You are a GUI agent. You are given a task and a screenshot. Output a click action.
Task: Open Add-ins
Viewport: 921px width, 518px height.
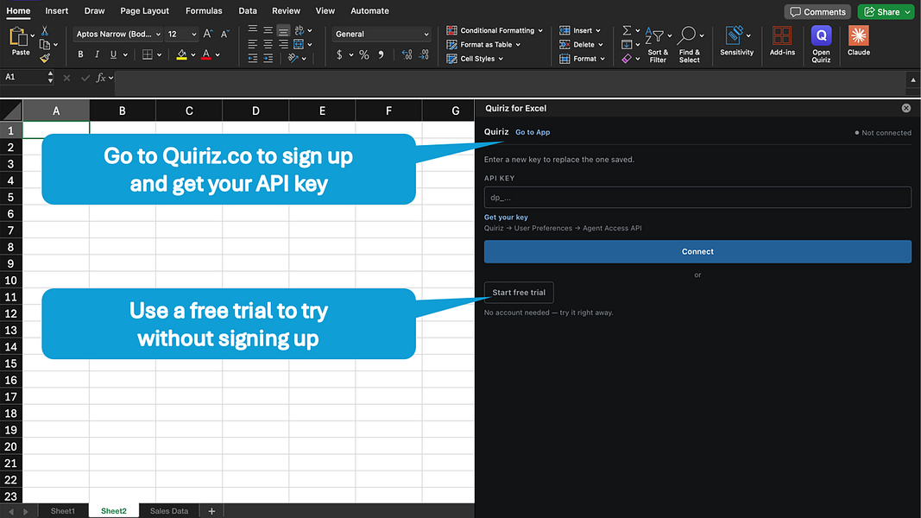782,41
